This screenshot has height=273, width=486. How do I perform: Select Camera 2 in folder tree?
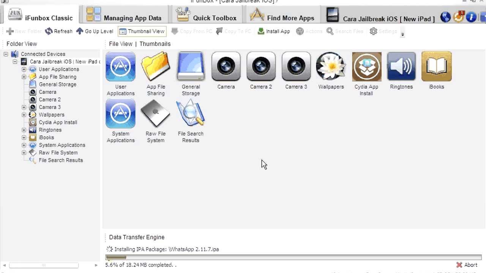[x=50, y=99]
